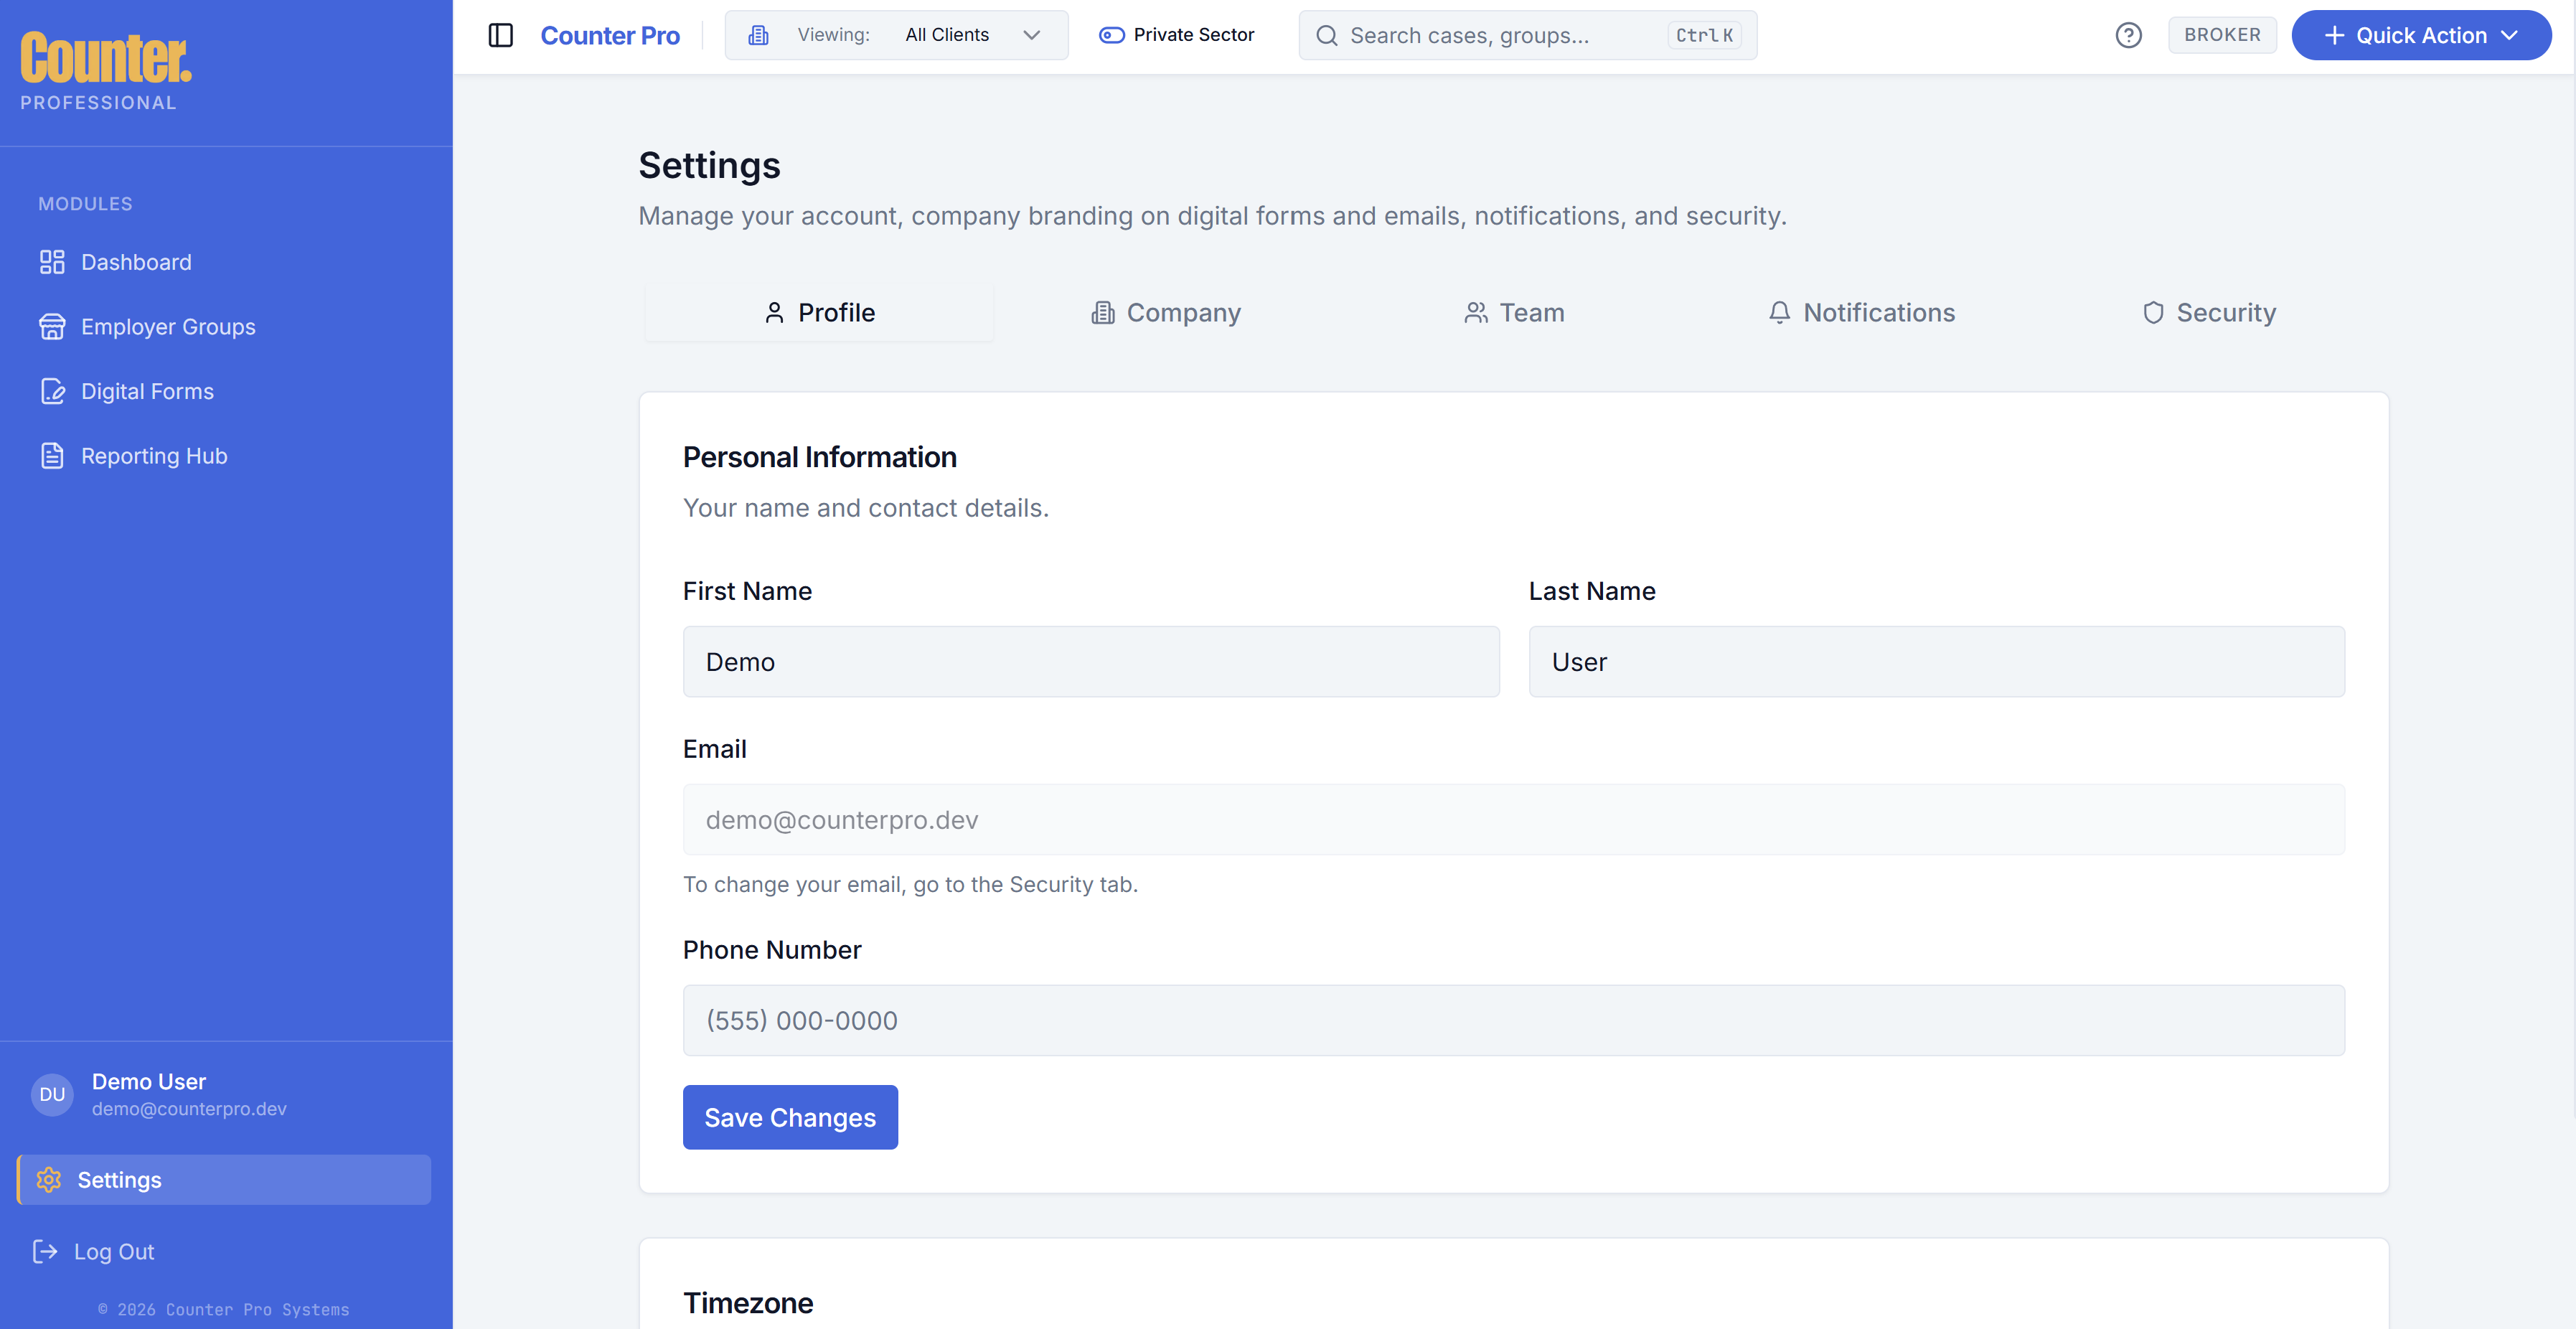Click the BROKER badge in top bar
Image resolution: width=2576 pixels, height=1329 pixels.
[x=2222, y=35]
